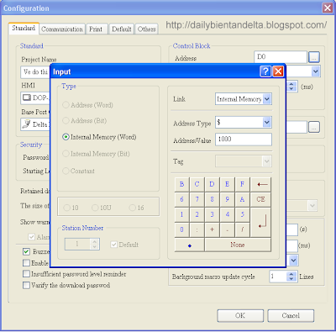Viewport: 336px width, 332px height.
Task: Click keypad digit 4
Action: coord(227,214)
